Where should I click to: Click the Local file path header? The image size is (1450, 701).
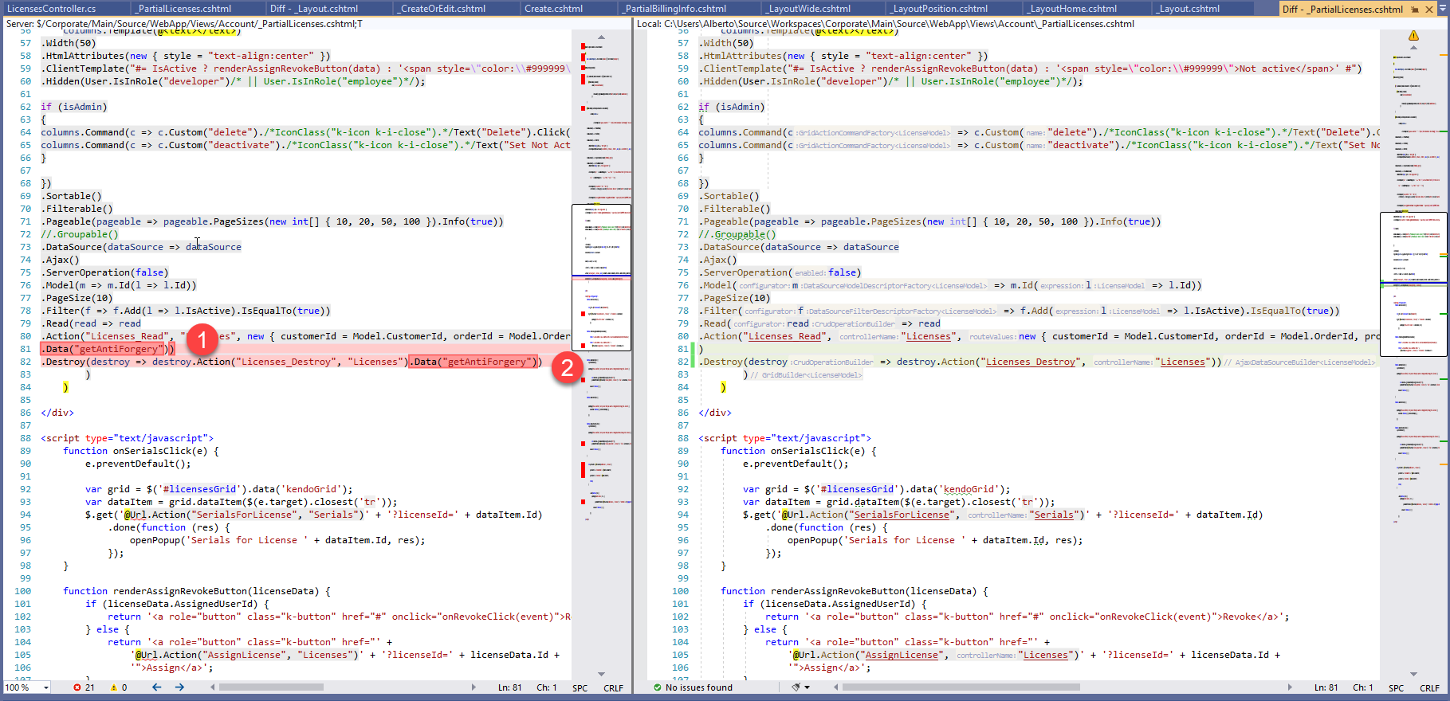coord(886,24)
